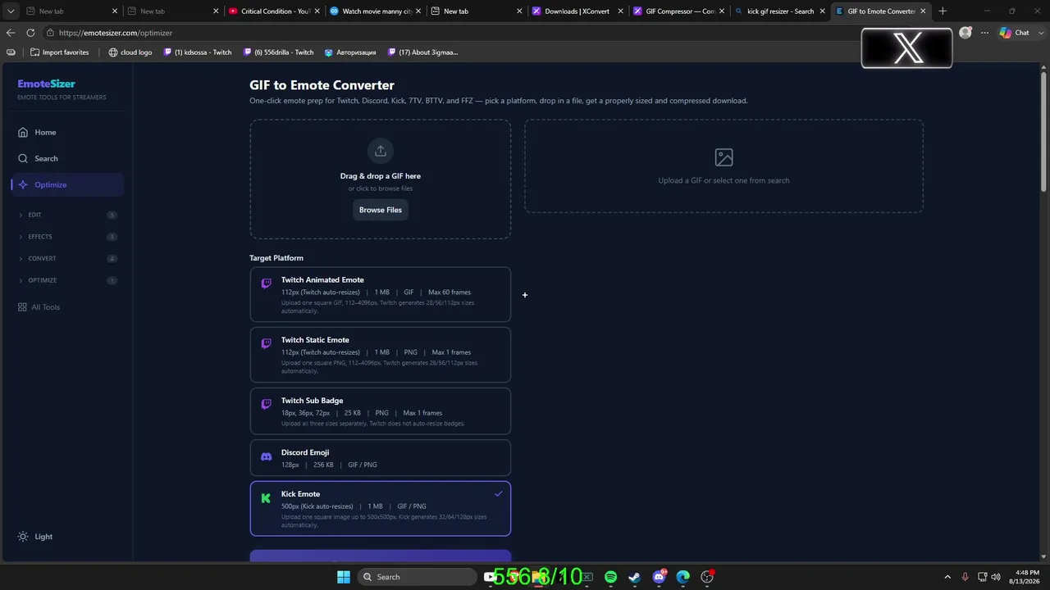Open the kdsossa Twitch bookmark

coord(197,52)
